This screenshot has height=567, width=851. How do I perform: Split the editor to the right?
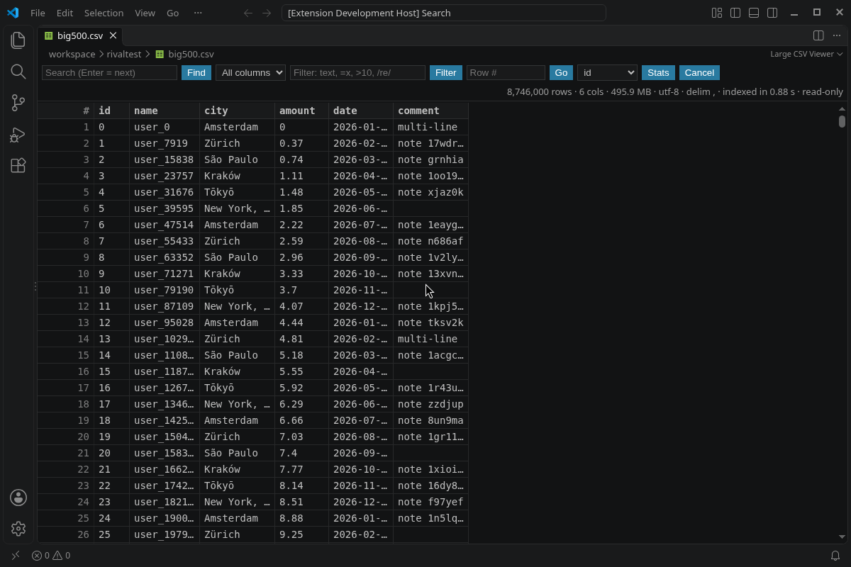pos(818,35)
